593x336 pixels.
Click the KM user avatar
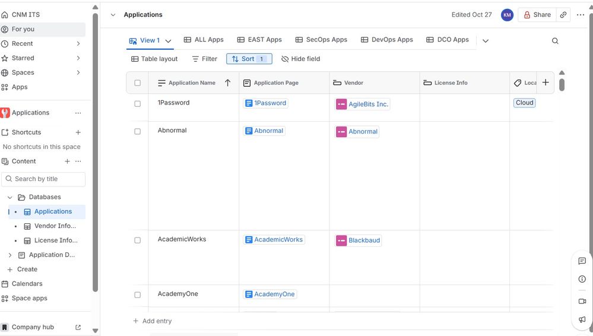click(x=507, y=15)
